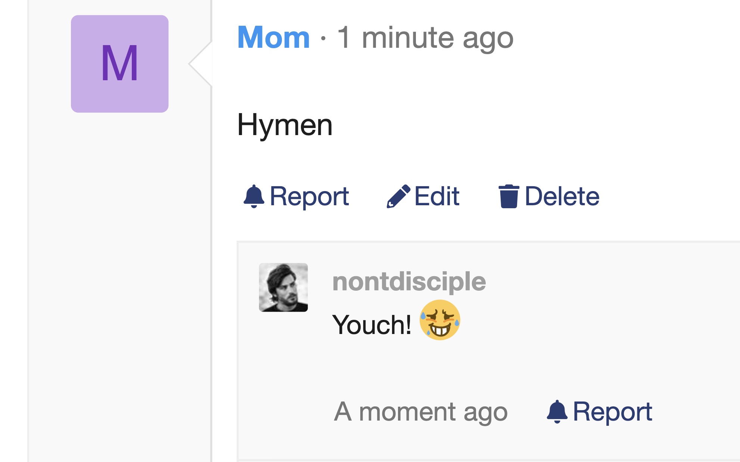The height and width of the screenshot is (462, 740).
Task: Open nontdisciple's profile photo
Action: pyautogui.click(x=283, y=287)
